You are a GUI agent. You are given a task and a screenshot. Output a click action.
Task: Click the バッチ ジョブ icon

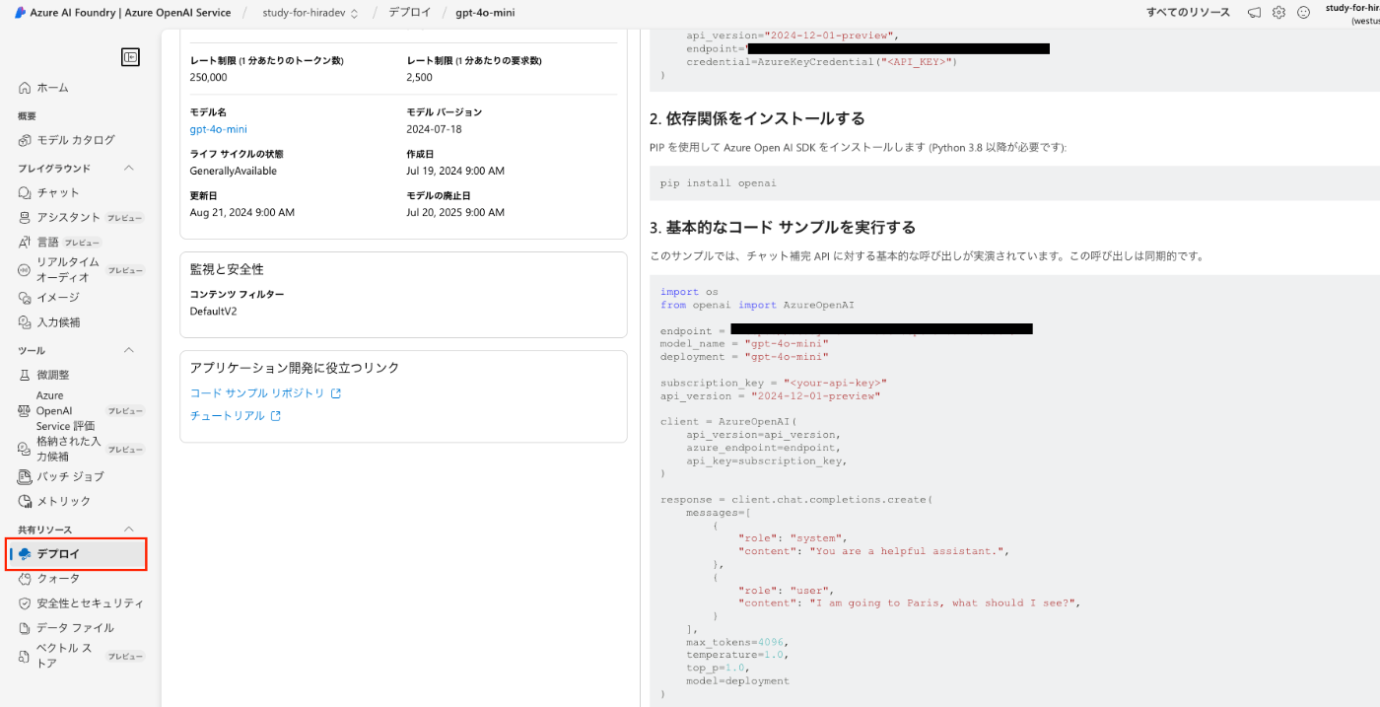25,476
